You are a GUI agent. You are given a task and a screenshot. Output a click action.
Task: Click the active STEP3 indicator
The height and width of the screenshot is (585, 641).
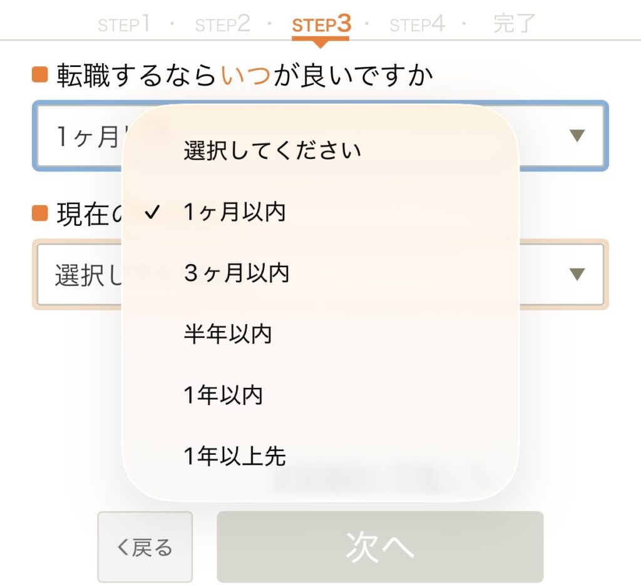point(321,24)
